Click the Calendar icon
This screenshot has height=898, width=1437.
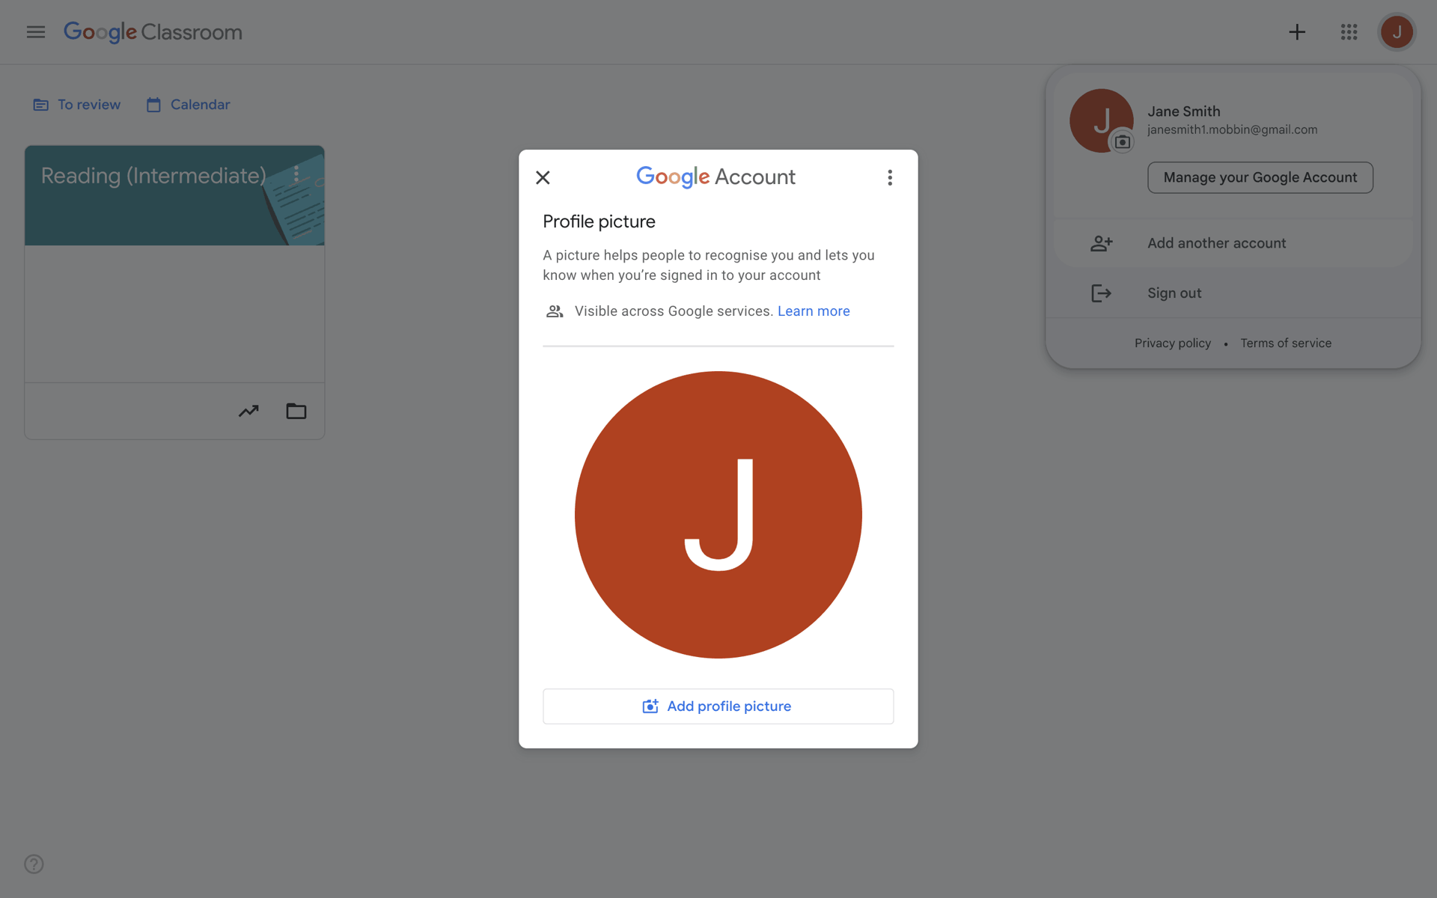tap(153, 105)
